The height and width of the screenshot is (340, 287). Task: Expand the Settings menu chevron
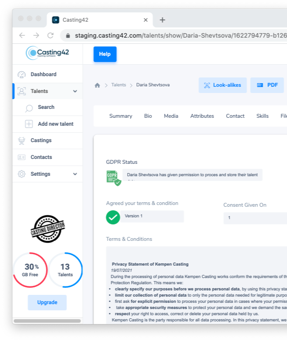[x=75, y=174]
